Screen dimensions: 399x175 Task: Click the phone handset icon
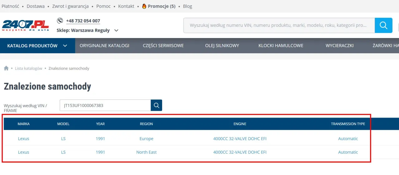pos(60,21)
